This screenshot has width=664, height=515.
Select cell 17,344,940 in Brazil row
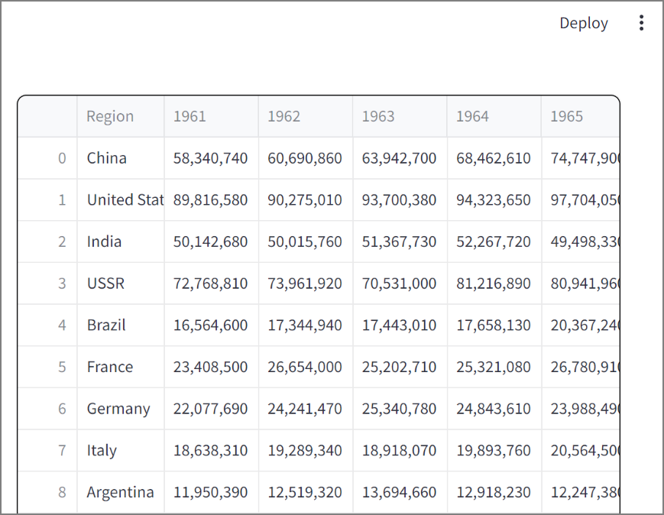(306, 326)
